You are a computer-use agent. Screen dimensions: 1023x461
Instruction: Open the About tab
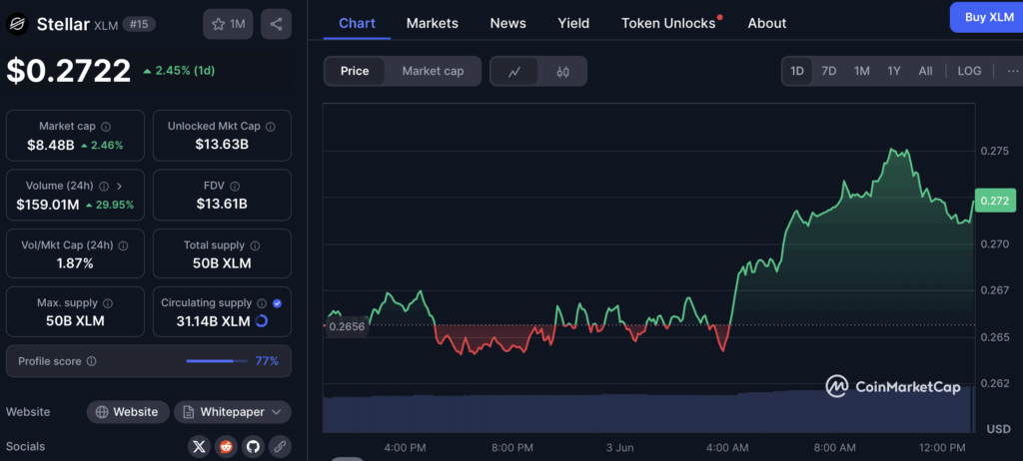(767, 23)
